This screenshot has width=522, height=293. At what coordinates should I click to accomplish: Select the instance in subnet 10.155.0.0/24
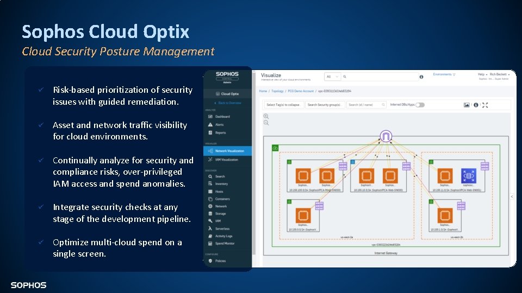point(303,215)
